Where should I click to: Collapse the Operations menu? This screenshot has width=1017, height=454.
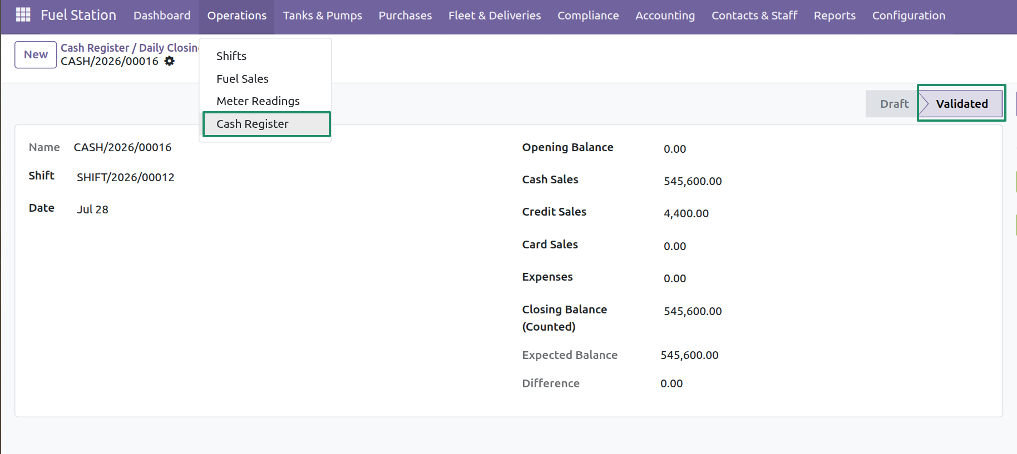(237, 16)
